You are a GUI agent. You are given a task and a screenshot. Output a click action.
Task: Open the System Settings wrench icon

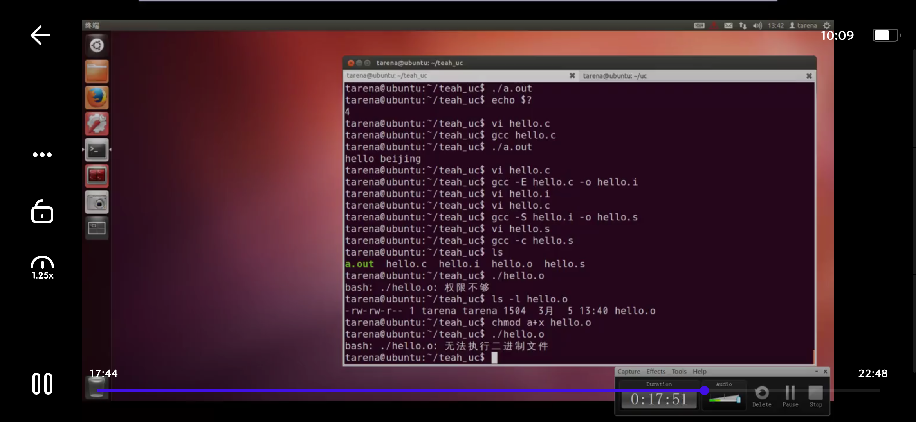point(97,123)
